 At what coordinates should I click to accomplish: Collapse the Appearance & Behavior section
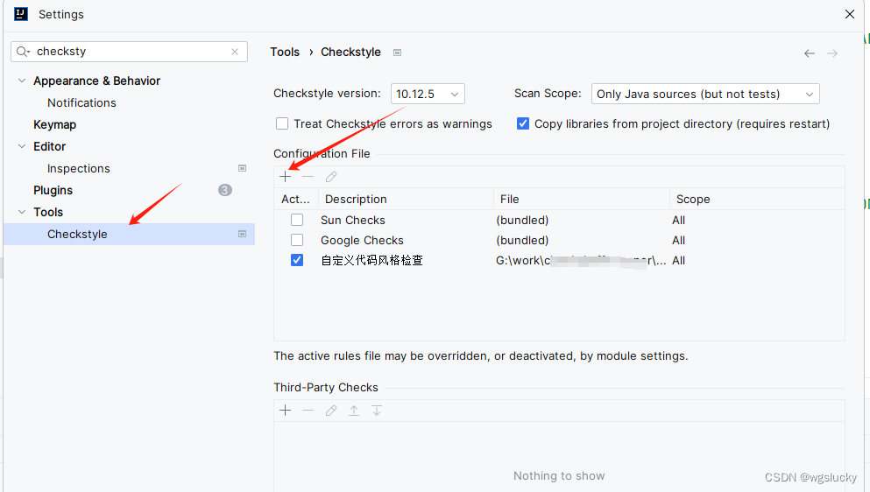[22, 81]
